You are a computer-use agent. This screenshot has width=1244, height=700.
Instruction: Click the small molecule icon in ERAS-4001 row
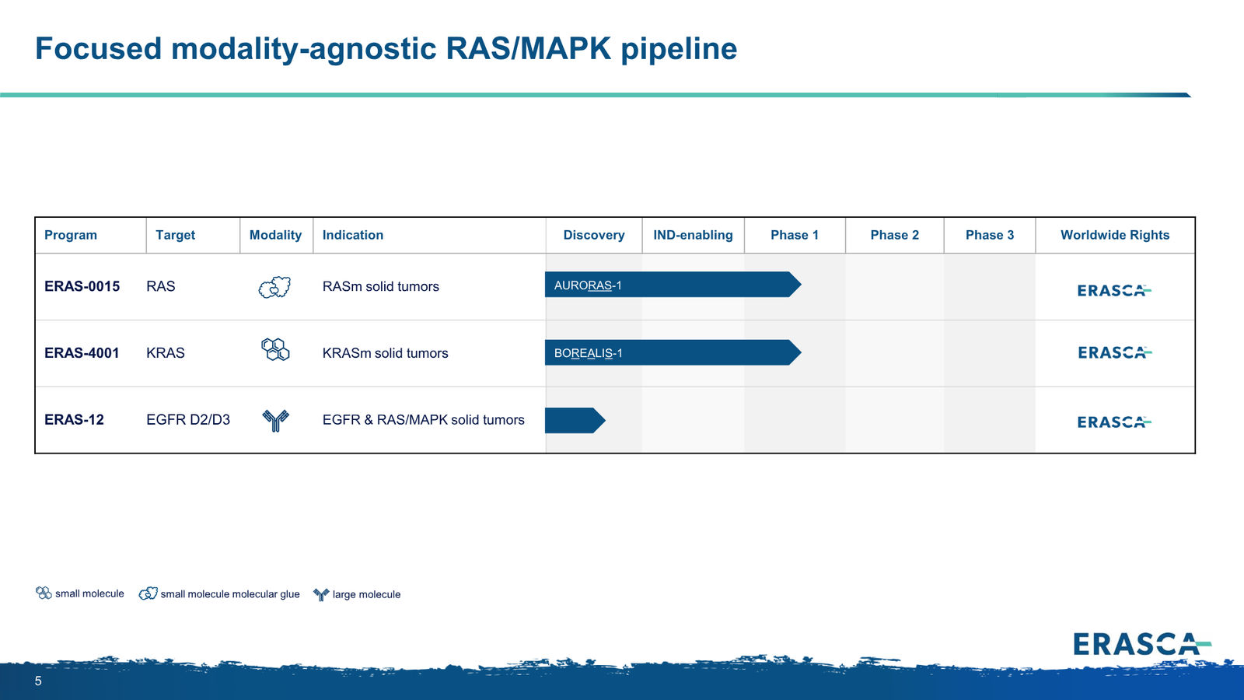tap(275, 349)
